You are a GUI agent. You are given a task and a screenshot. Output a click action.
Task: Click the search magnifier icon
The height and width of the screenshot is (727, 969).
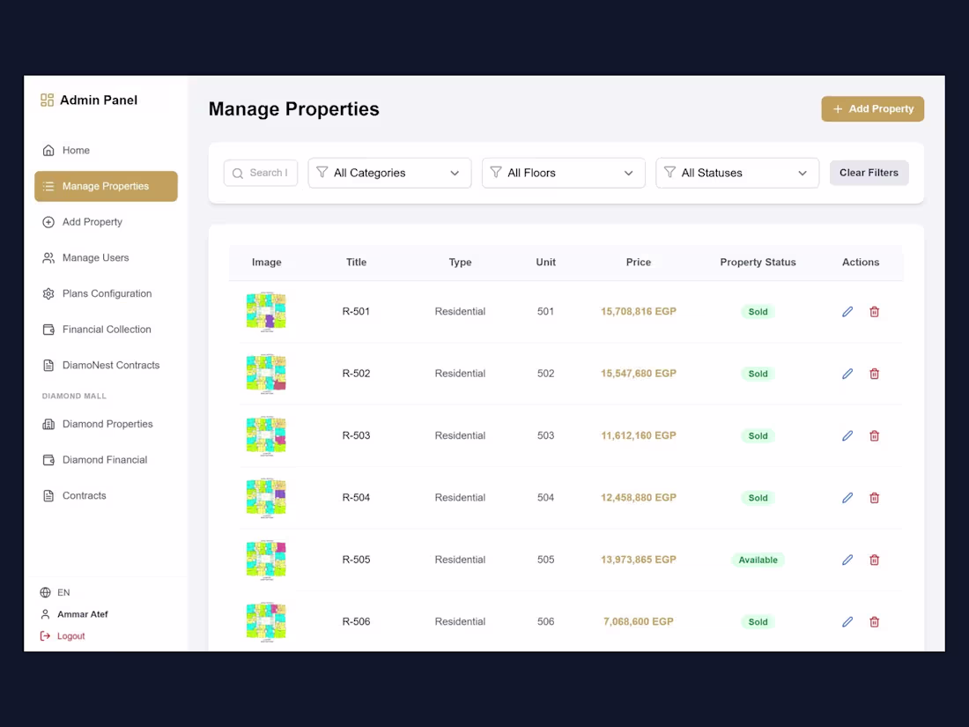tap(237, 173)
